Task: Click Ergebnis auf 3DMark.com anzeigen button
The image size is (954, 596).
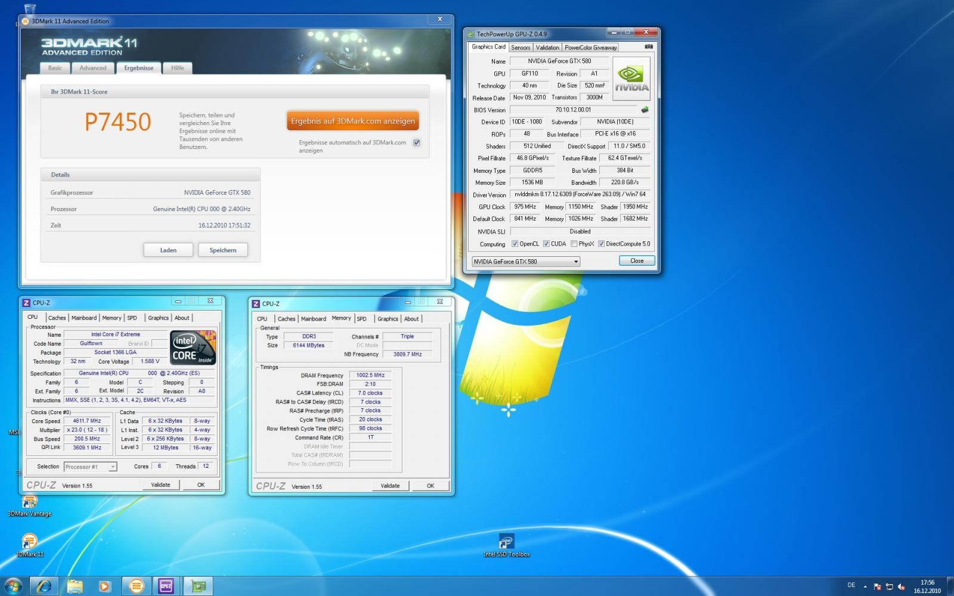Action: [x=353, y=121]
